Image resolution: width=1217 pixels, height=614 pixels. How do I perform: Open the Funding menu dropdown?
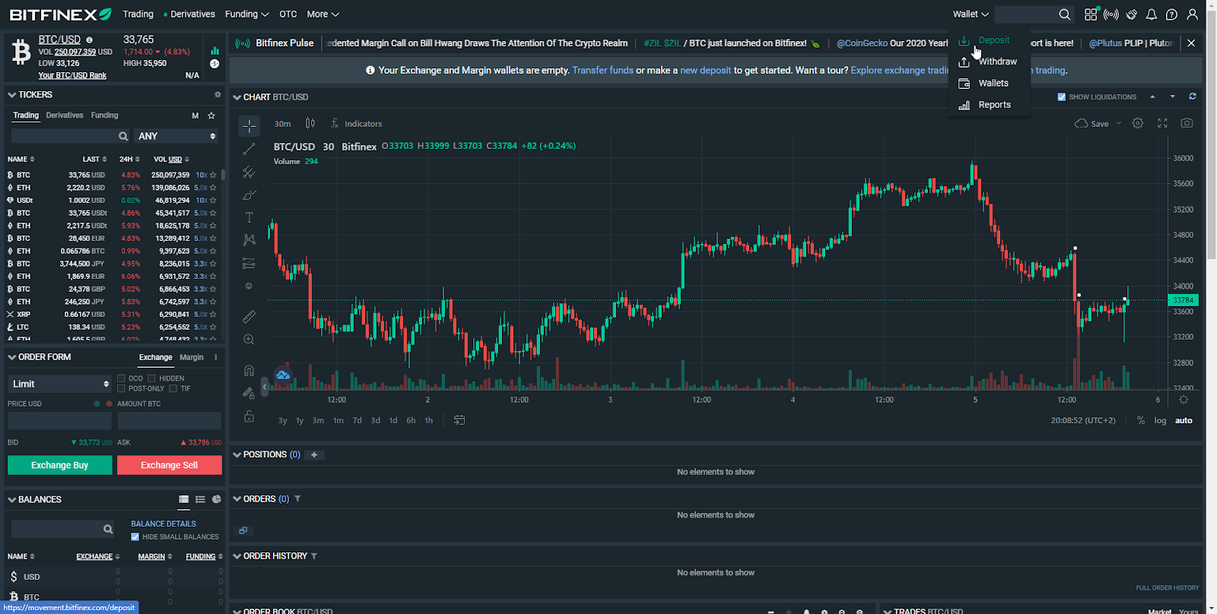[x=246, y=14]
